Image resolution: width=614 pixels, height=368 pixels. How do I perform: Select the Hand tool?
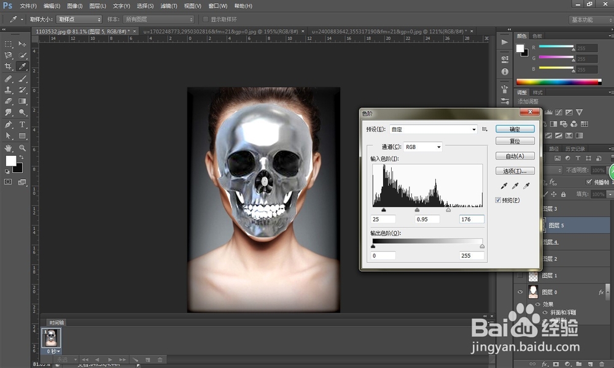(x=8, y=148)
